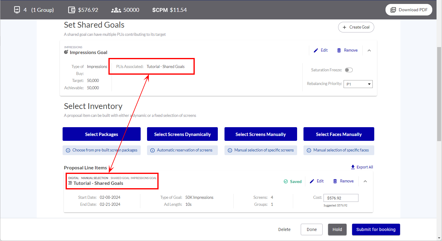Click the Proposal Line Items heading

[x=85, y=168]
